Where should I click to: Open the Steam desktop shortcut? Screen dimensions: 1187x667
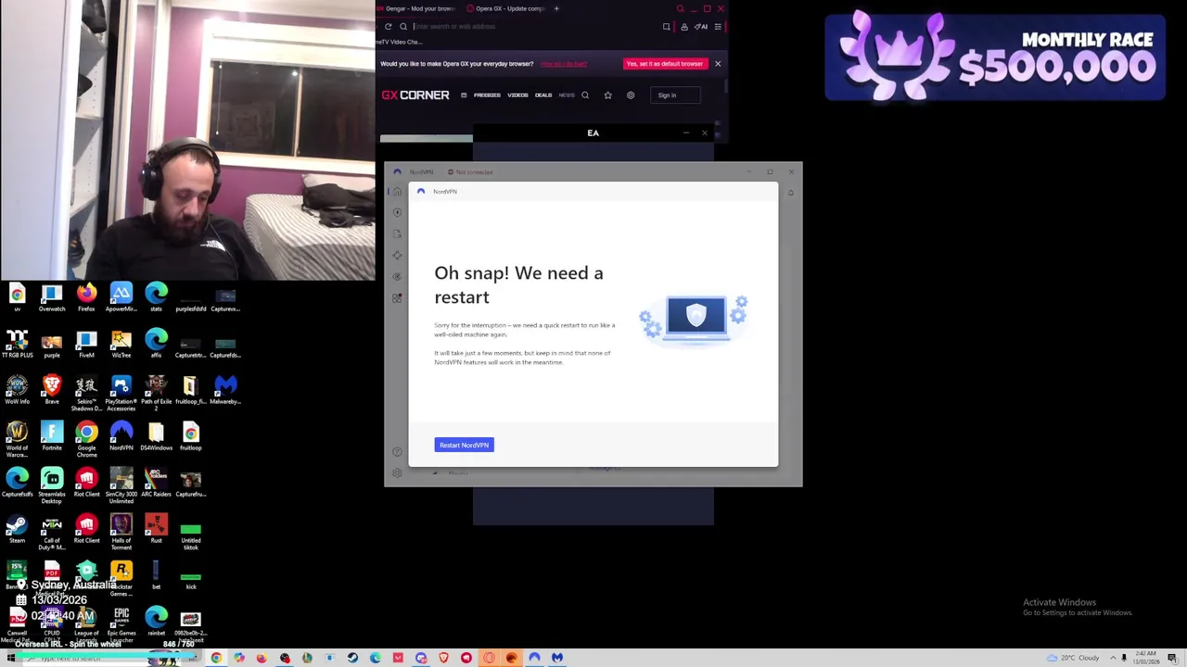pos(17,530)
